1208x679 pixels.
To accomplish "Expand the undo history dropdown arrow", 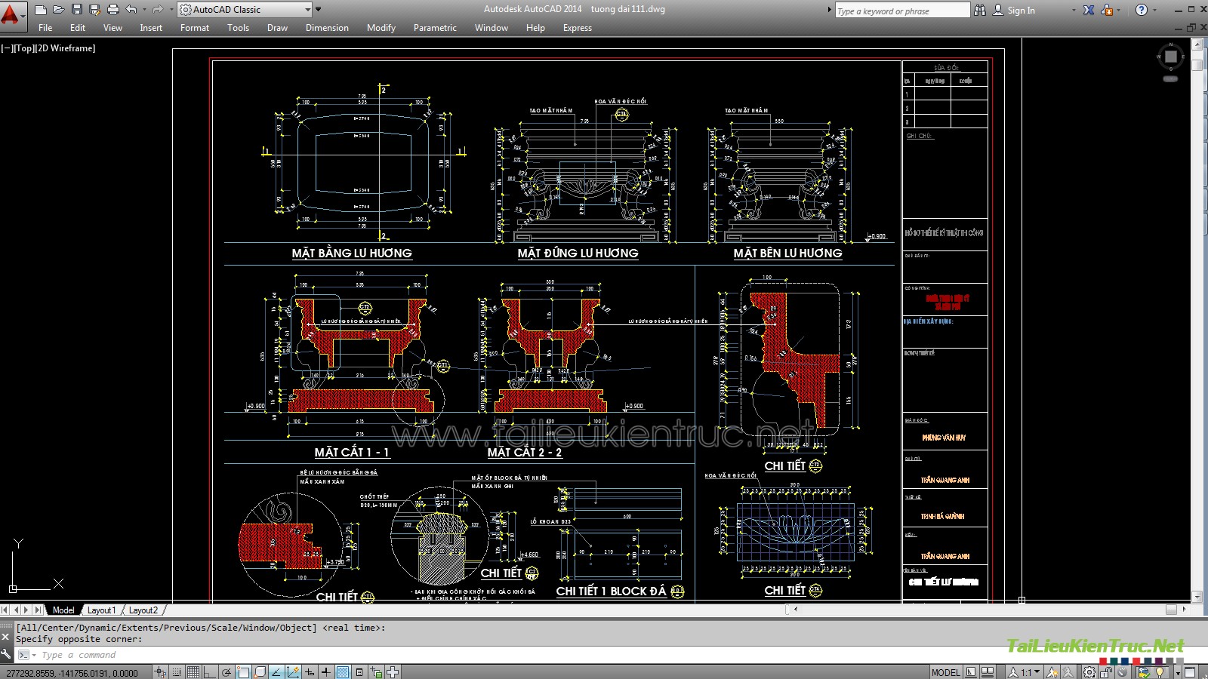I will (143, 10).
